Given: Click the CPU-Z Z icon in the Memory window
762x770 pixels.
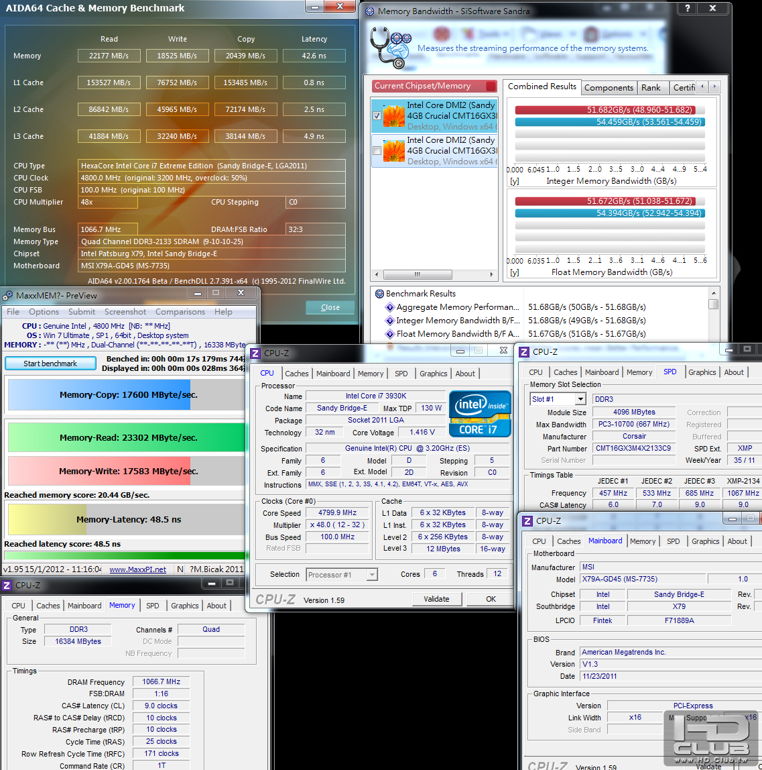Looking at the screenshot, I should [7, 586].
